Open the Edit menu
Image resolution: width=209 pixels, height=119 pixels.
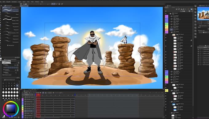pos(4,2)
